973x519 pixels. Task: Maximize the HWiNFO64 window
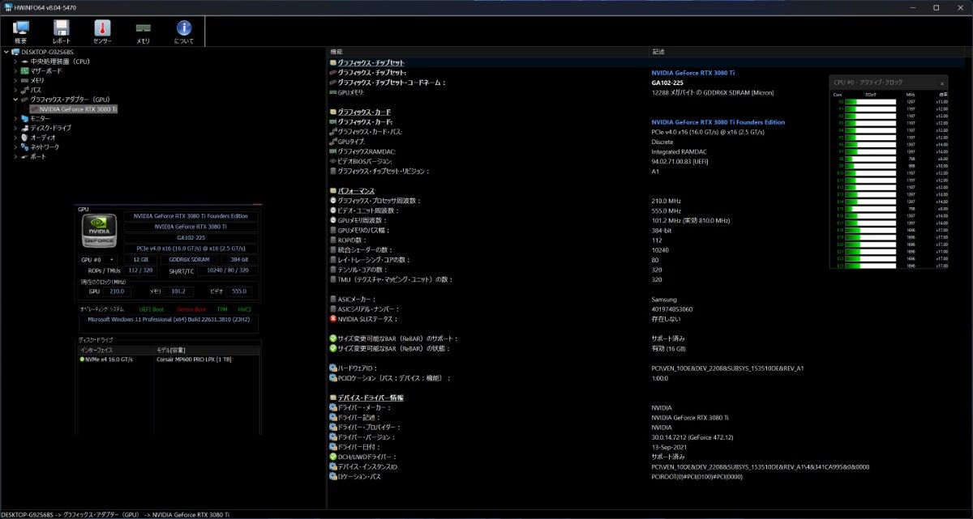click(936, 7)
